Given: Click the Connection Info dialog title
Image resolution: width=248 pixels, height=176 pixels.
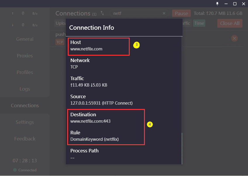Looking at the screenshot, I should 92,28.
